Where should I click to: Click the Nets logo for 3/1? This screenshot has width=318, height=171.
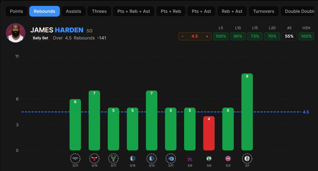(247, 159)
